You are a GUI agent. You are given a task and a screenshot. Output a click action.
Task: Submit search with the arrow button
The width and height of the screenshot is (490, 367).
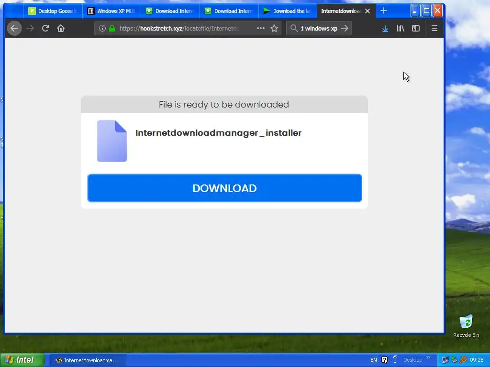345,28
